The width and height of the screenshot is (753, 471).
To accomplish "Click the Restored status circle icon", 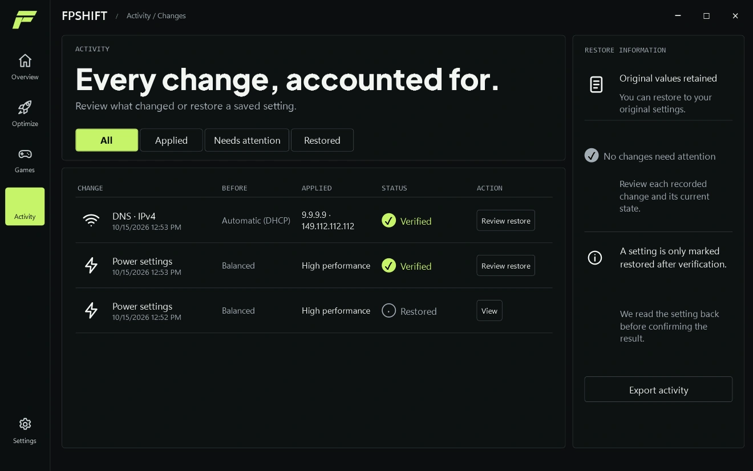I will [x=389, y=311].
